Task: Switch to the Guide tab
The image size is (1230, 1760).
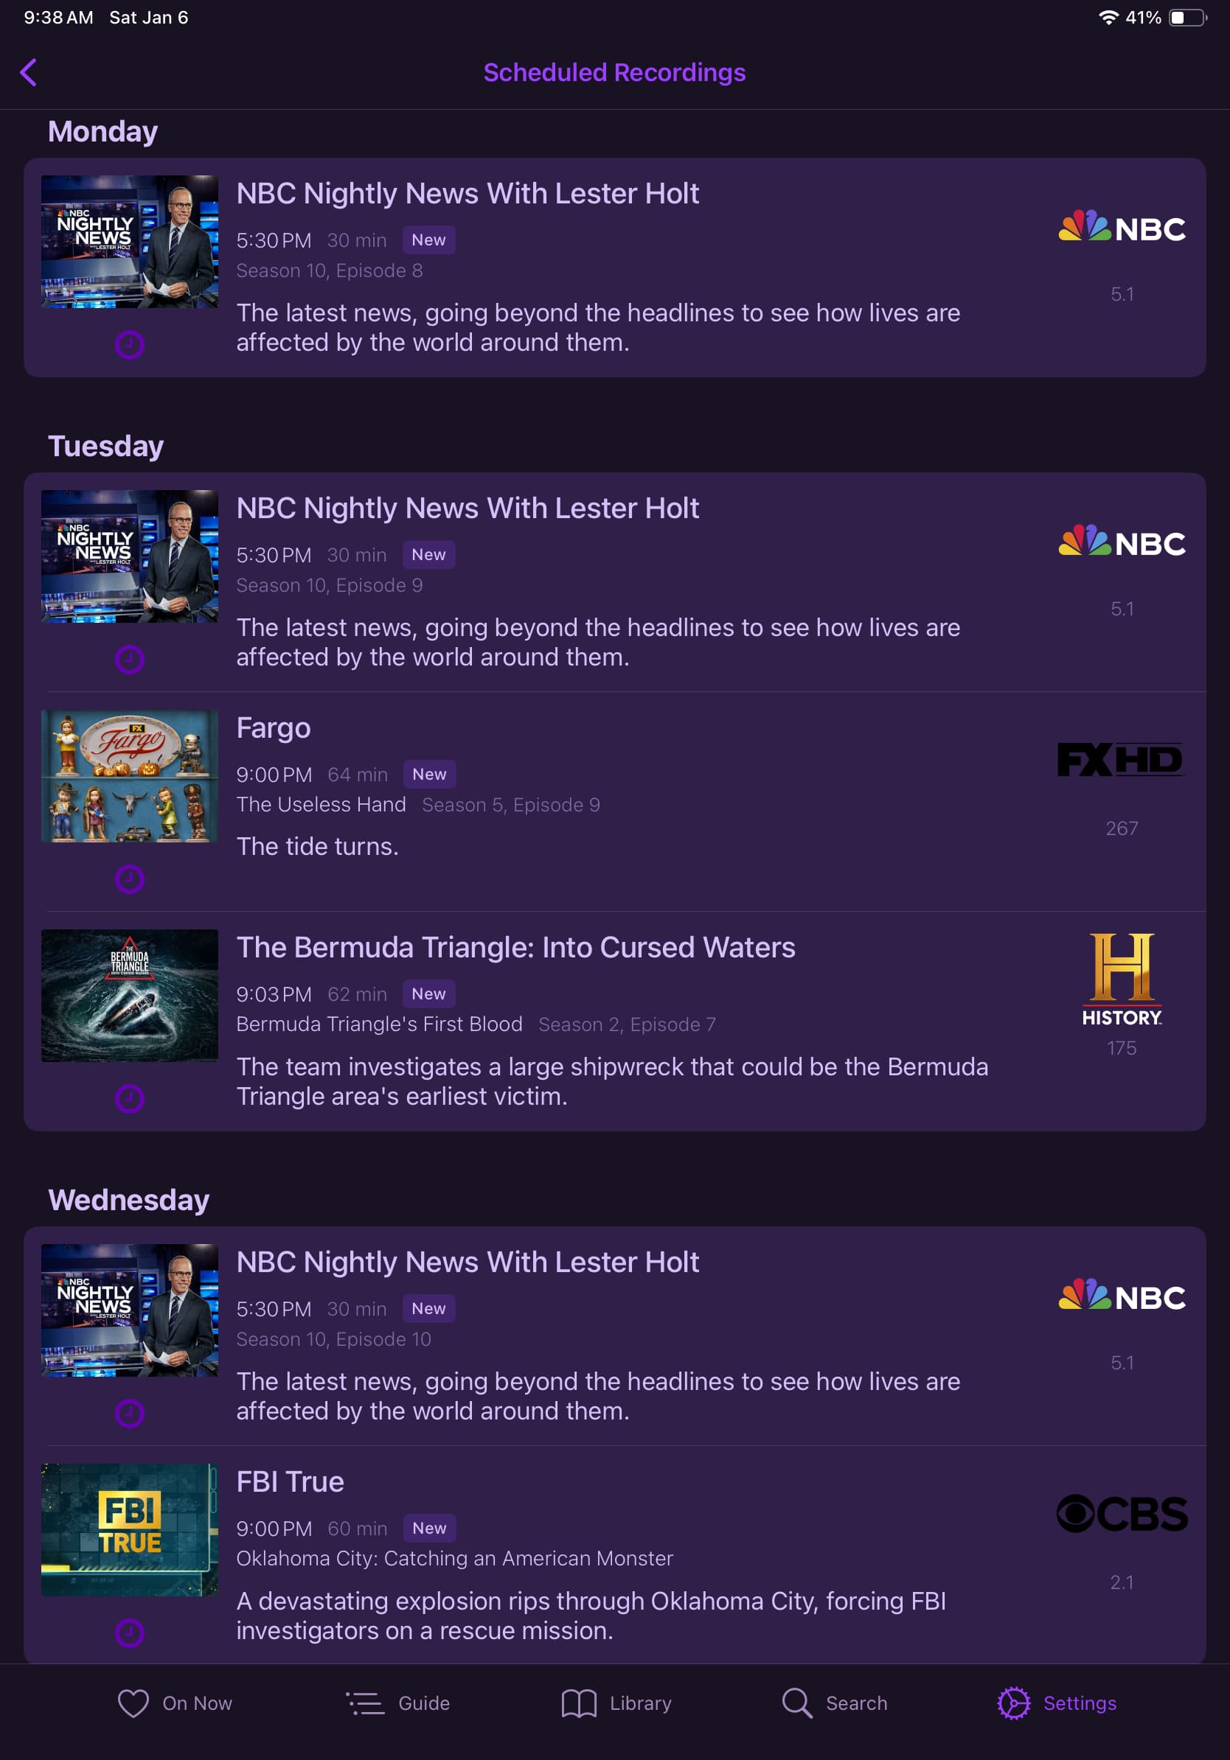Action: click(398, 1703)
